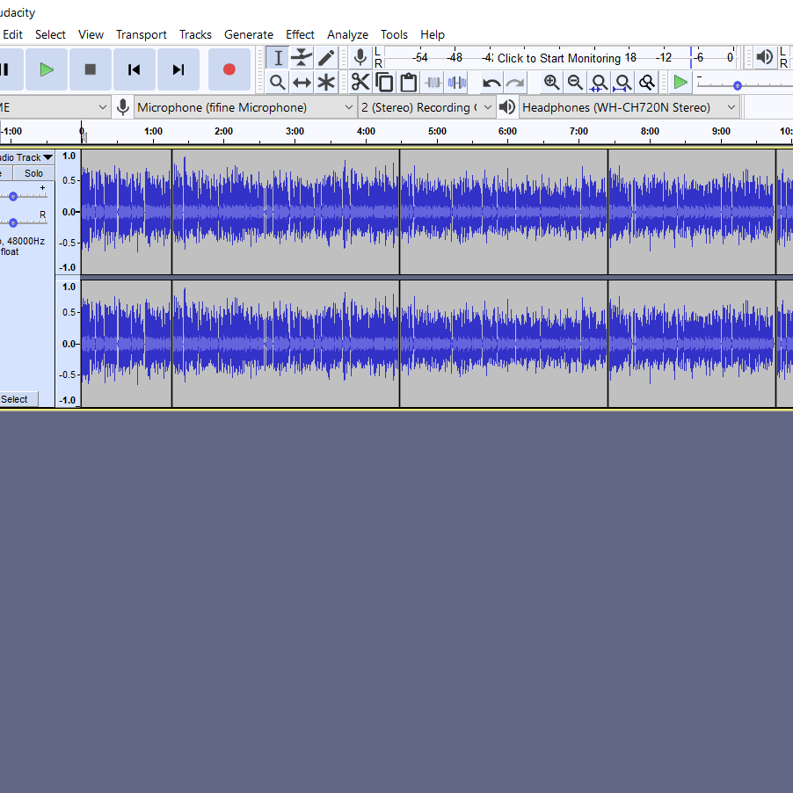
Task: Open the Headphones (WH-CH720N Stereo) output dropdown
Action: (x=629, y=107)
